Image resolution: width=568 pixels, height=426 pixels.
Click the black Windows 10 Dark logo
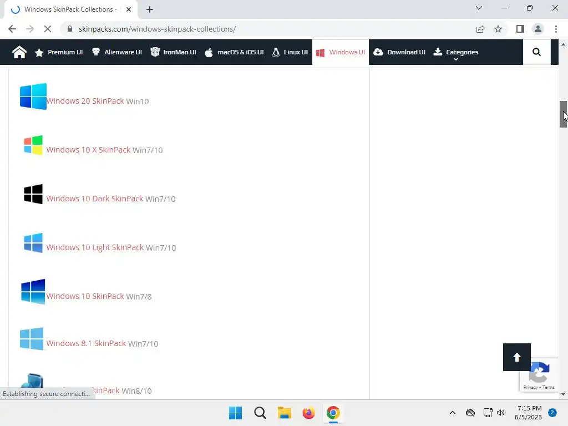point(33,194)
